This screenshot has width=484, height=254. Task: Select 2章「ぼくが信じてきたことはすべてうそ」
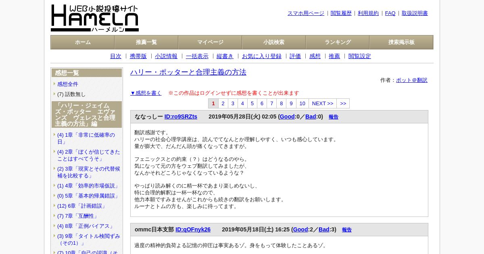89,155
